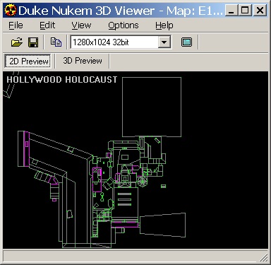271x265 pixels.
Task: Click the large square room on map
Action: pyautogui.click(x=152, y=107)
